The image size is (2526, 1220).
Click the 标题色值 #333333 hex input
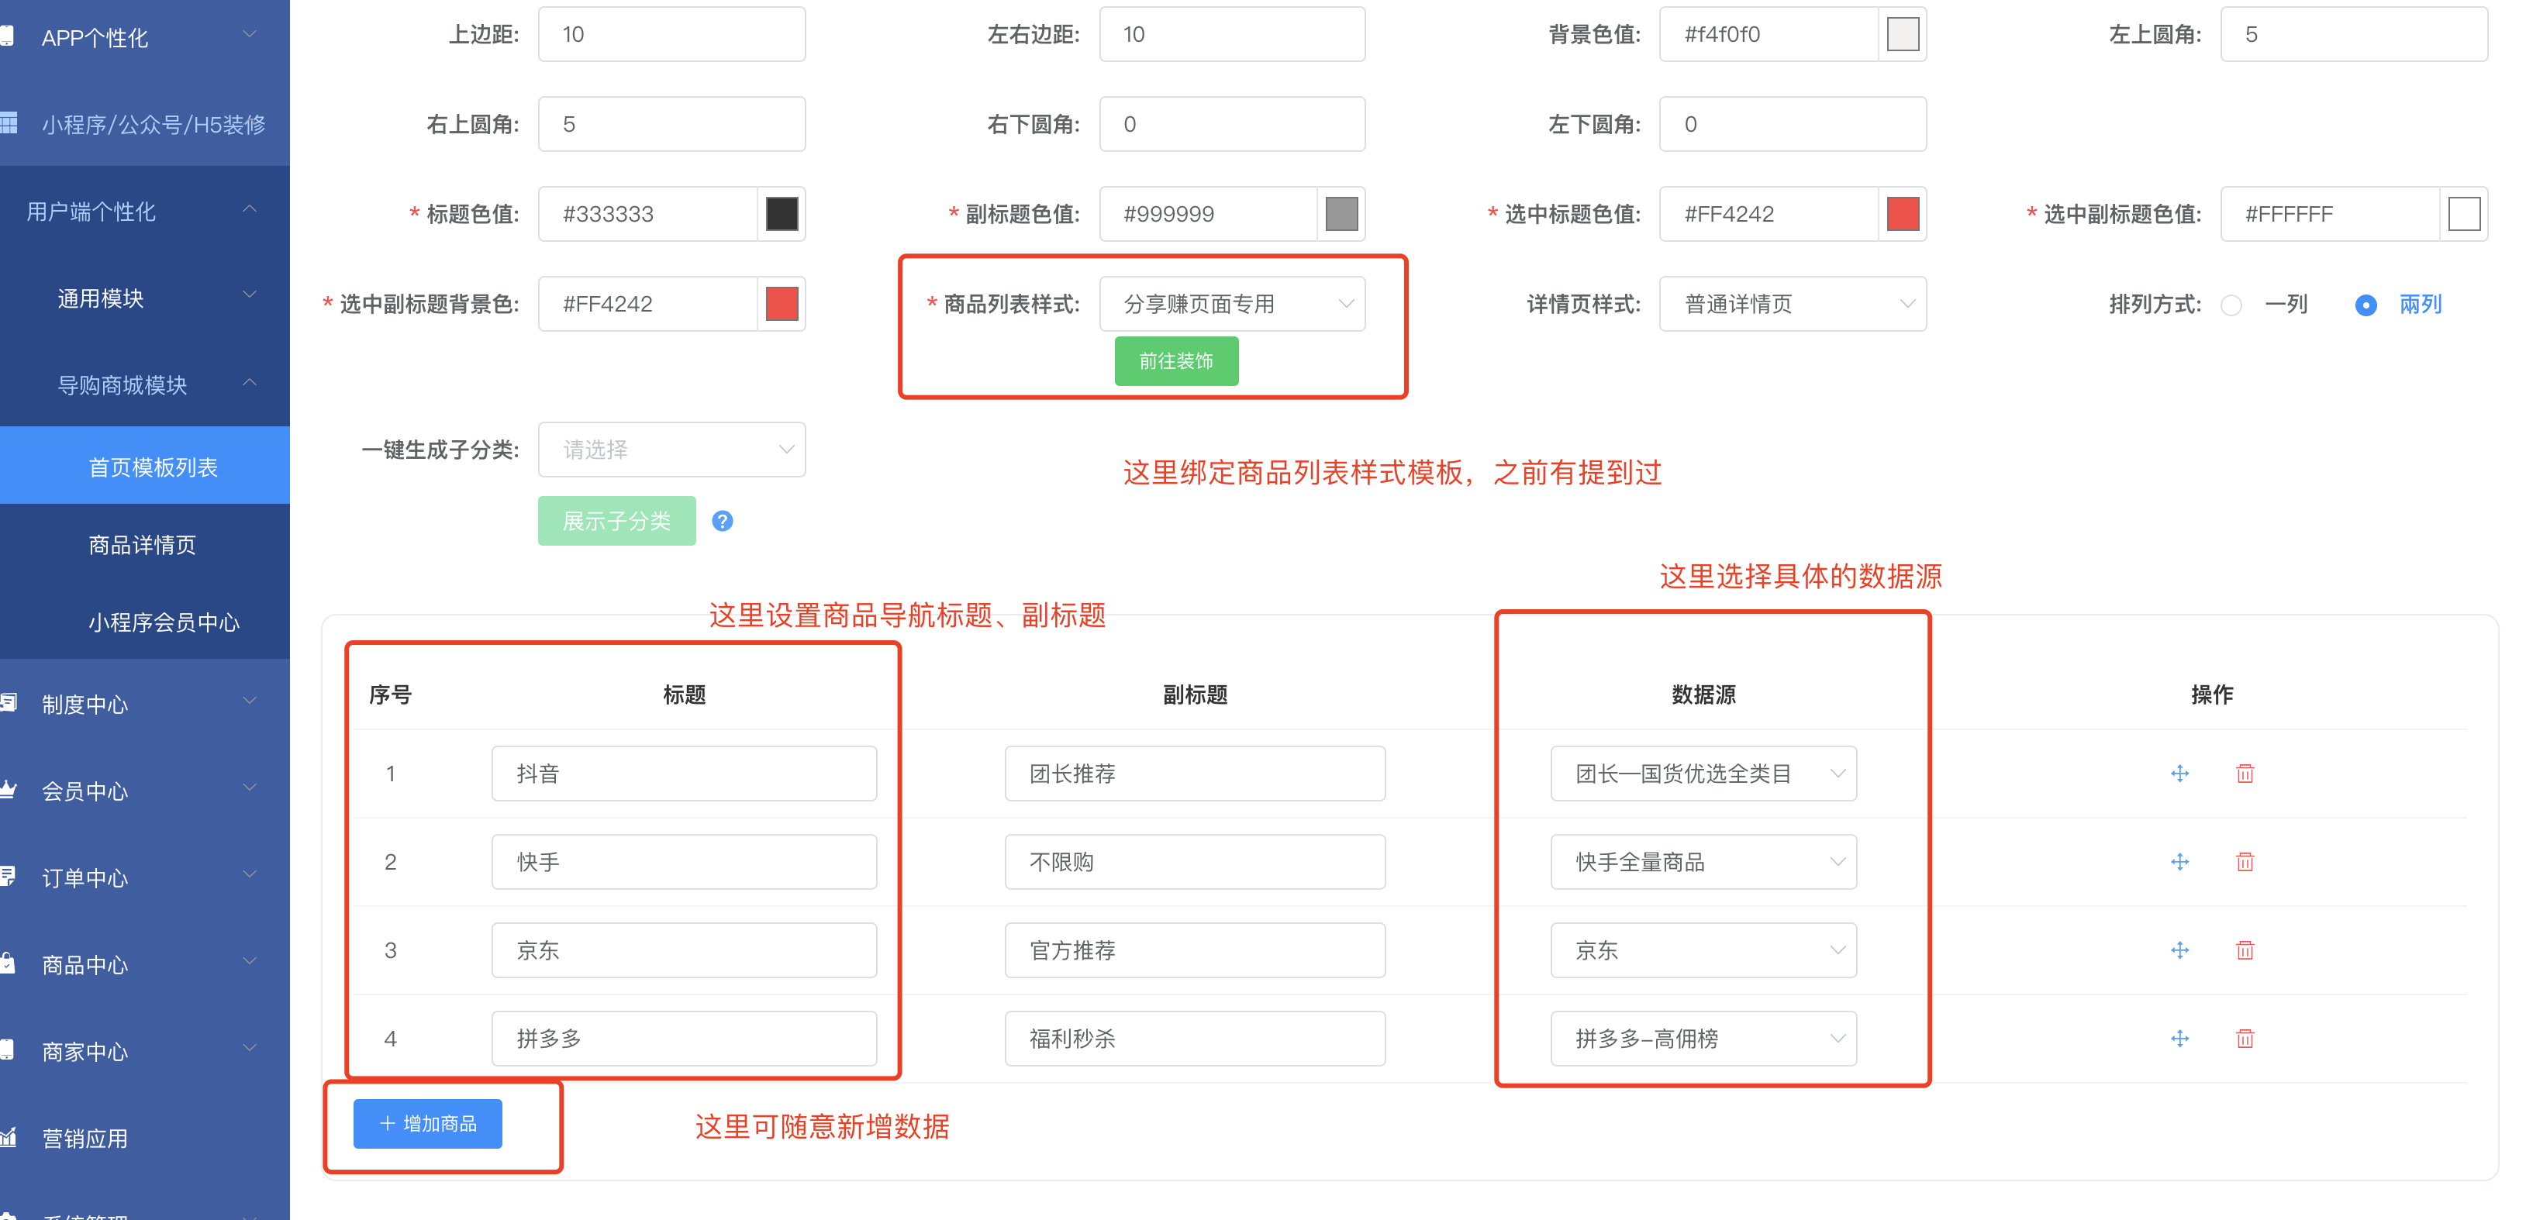[647, 214]
